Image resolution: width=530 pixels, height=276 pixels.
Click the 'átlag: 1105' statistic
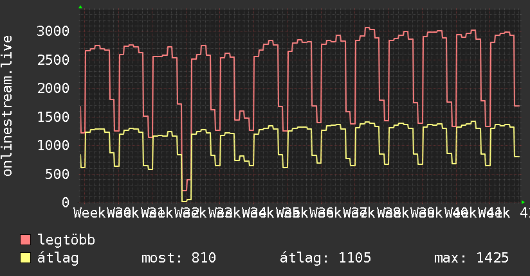click(x=325, y=258)
